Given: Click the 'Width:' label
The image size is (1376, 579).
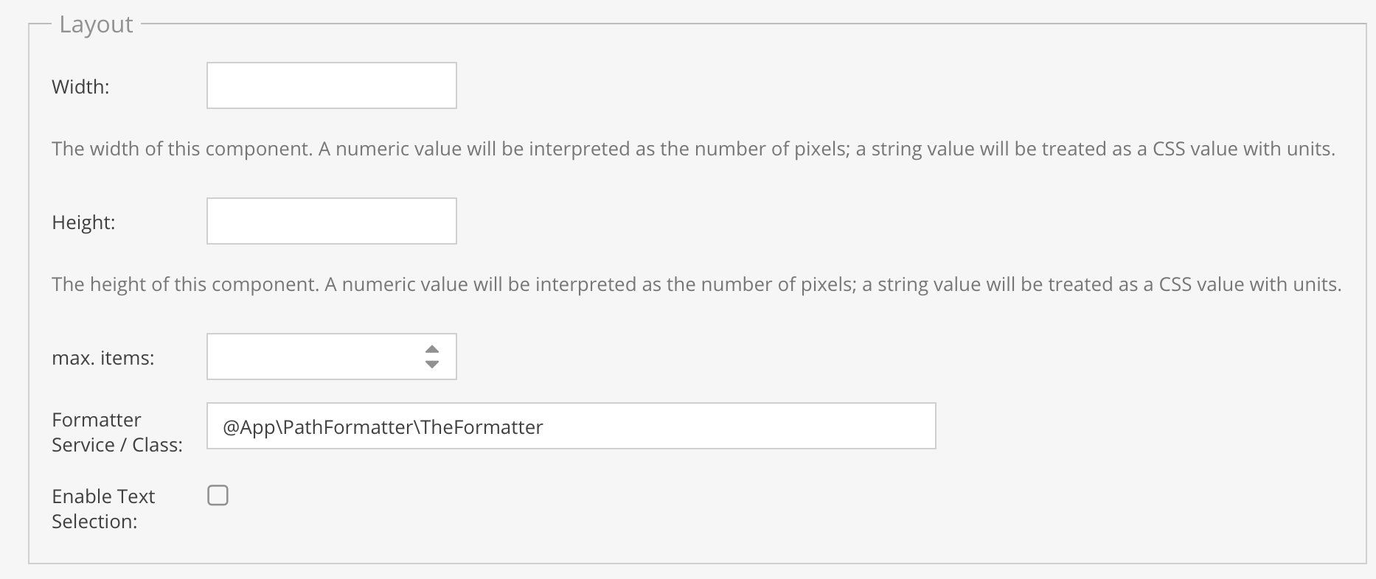Looking at the screenshot, I should click(x=80, y=87).
